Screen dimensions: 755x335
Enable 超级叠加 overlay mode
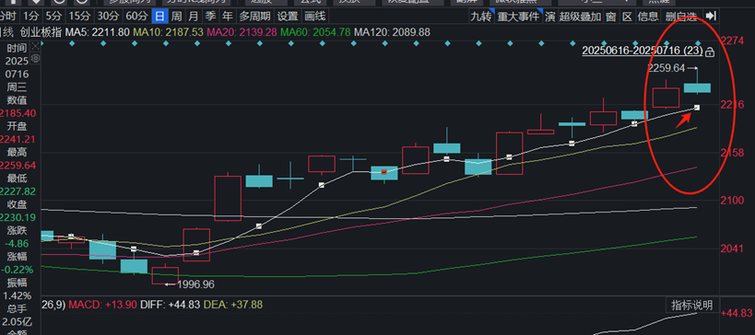tap(580, 17)
